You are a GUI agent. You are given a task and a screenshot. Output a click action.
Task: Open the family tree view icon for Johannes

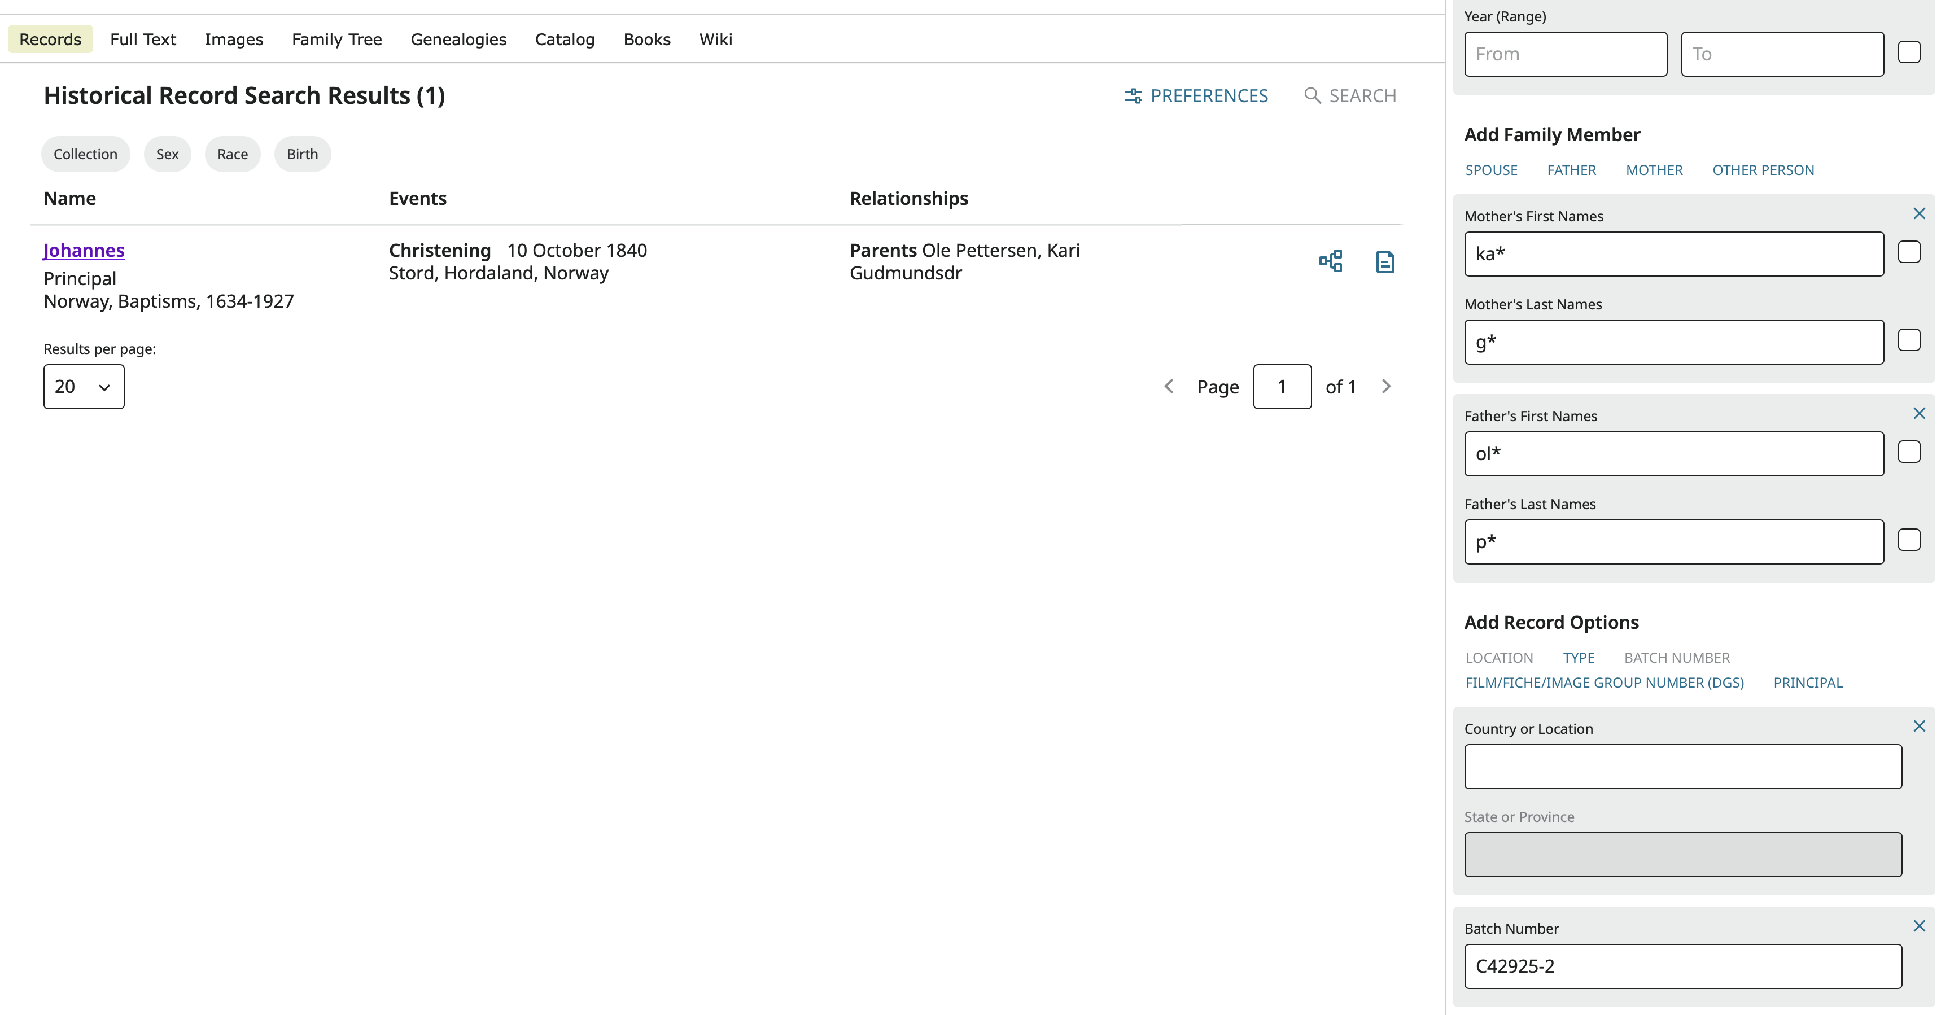click(1331, 261)
